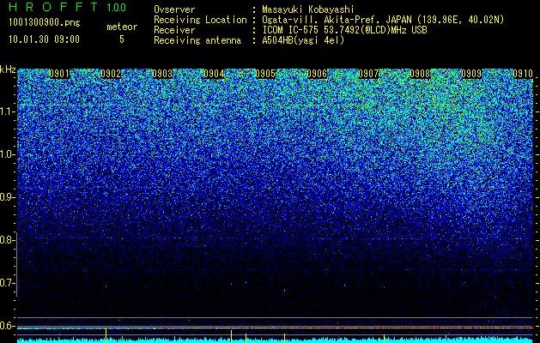Click the ICOM IC-575 receiver value
Image resolution: width=540 pixels, height=343 pixels.
(x=344, y=30)
